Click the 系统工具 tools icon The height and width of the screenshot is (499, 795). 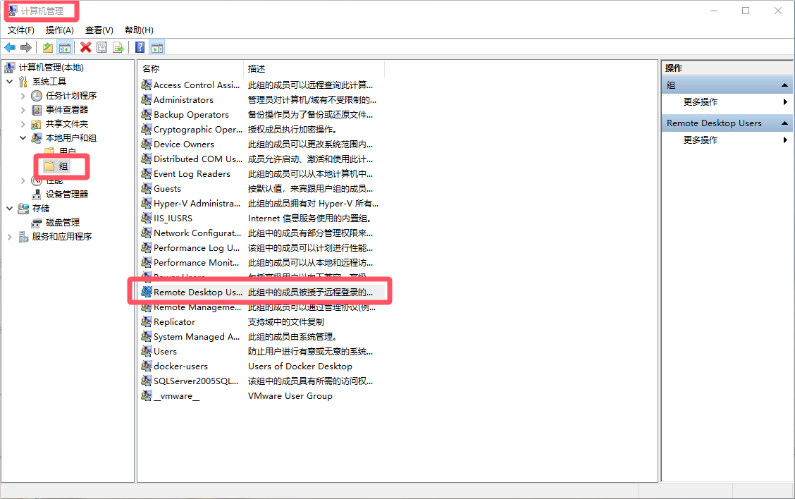click(23, 82)
